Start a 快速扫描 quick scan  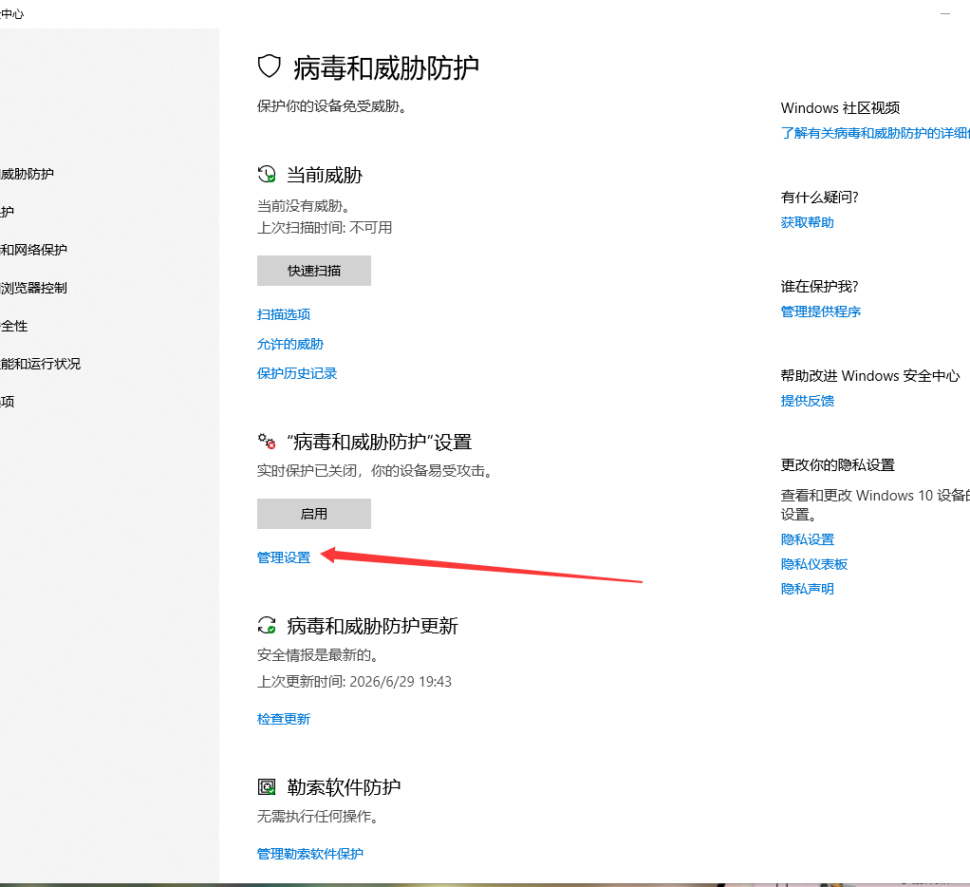pos(313,271)
